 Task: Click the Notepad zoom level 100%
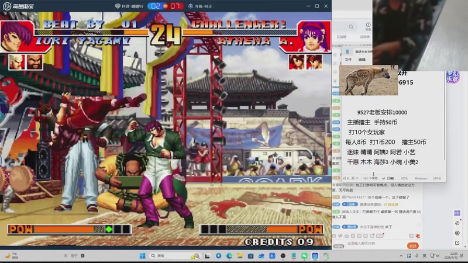(404, 178)
